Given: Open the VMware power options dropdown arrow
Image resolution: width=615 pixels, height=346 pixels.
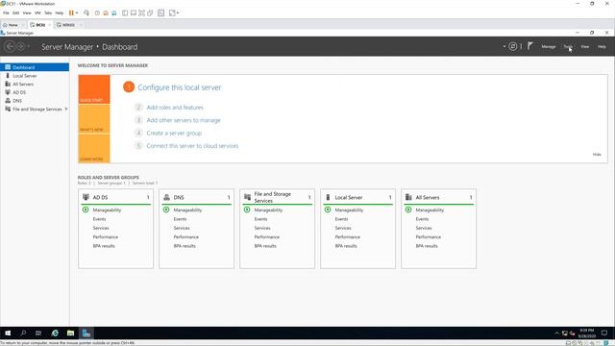Looking at the screenshot, I should 77,12.
